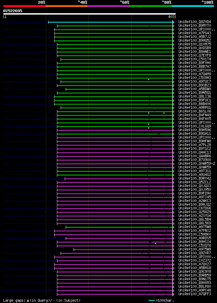
Task: Pick the UniRef100_Q9C9Y8 subject label
Action: (x=195, y=272)
